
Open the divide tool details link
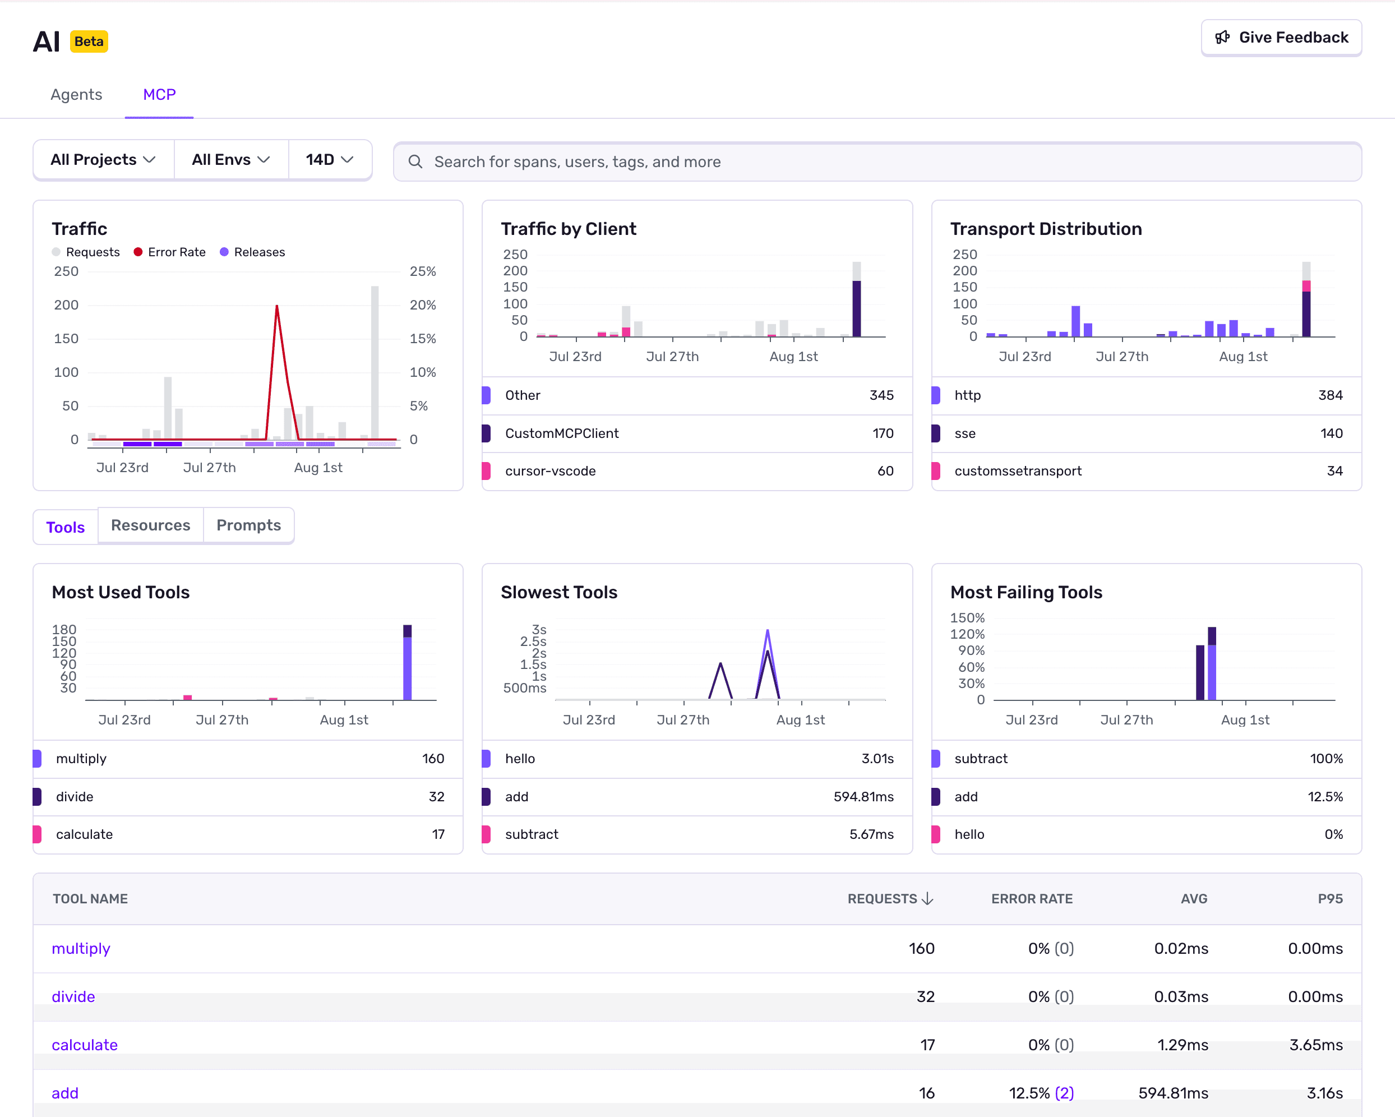pyautogui.click(x=73, y=996)
